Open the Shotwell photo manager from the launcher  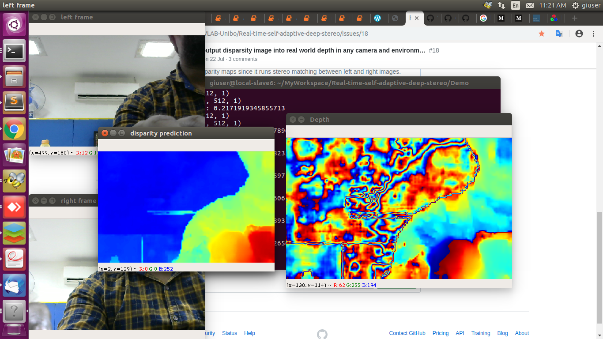[14, 154]
